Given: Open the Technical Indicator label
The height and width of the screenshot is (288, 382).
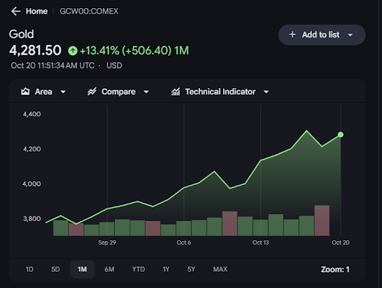Looking at the screenshot, I should click(x=220, y=92).
